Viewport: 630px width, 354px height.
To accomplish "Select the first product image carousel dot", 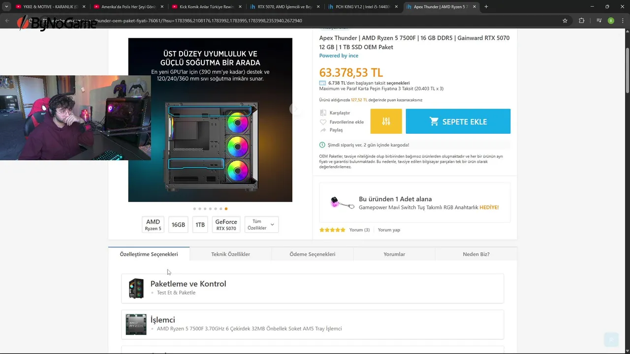I will pos(194,209).
